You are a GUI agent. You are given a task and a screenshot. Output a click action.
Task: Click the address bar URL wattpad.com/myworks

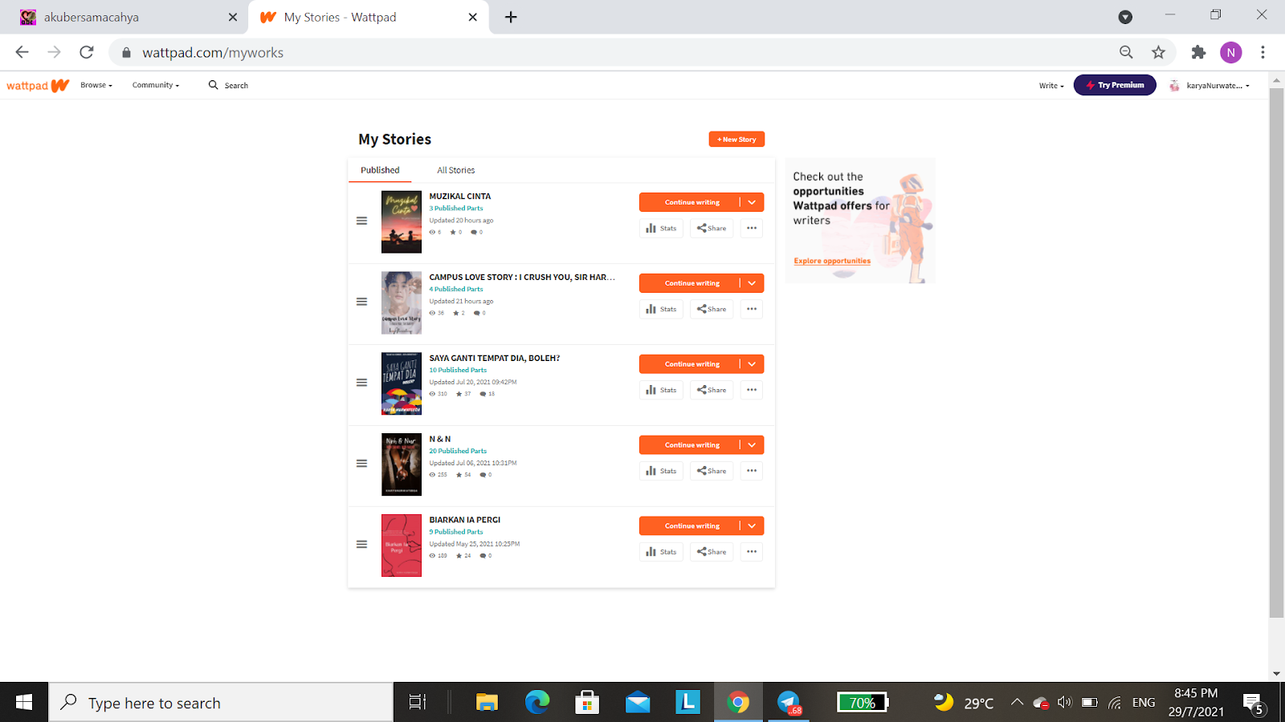(213, 52)
